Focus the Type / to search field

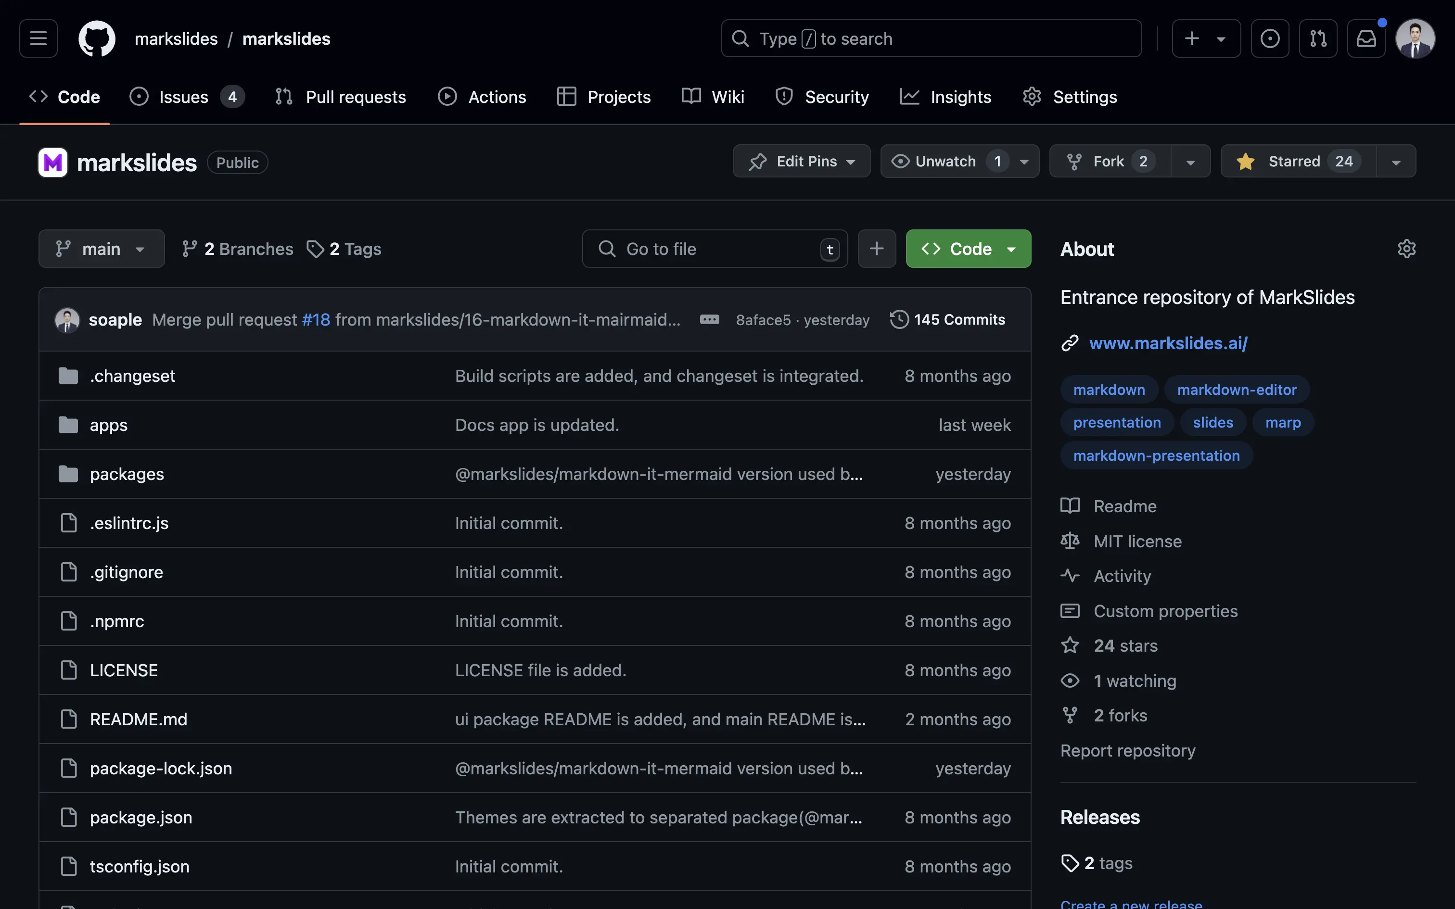[x=932, y=38]
